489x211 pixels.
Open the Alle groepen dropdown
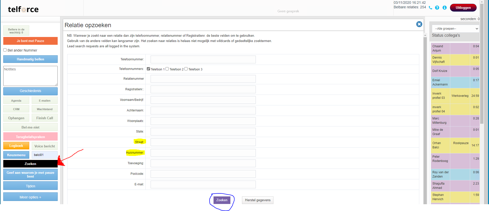coord(455,29)
